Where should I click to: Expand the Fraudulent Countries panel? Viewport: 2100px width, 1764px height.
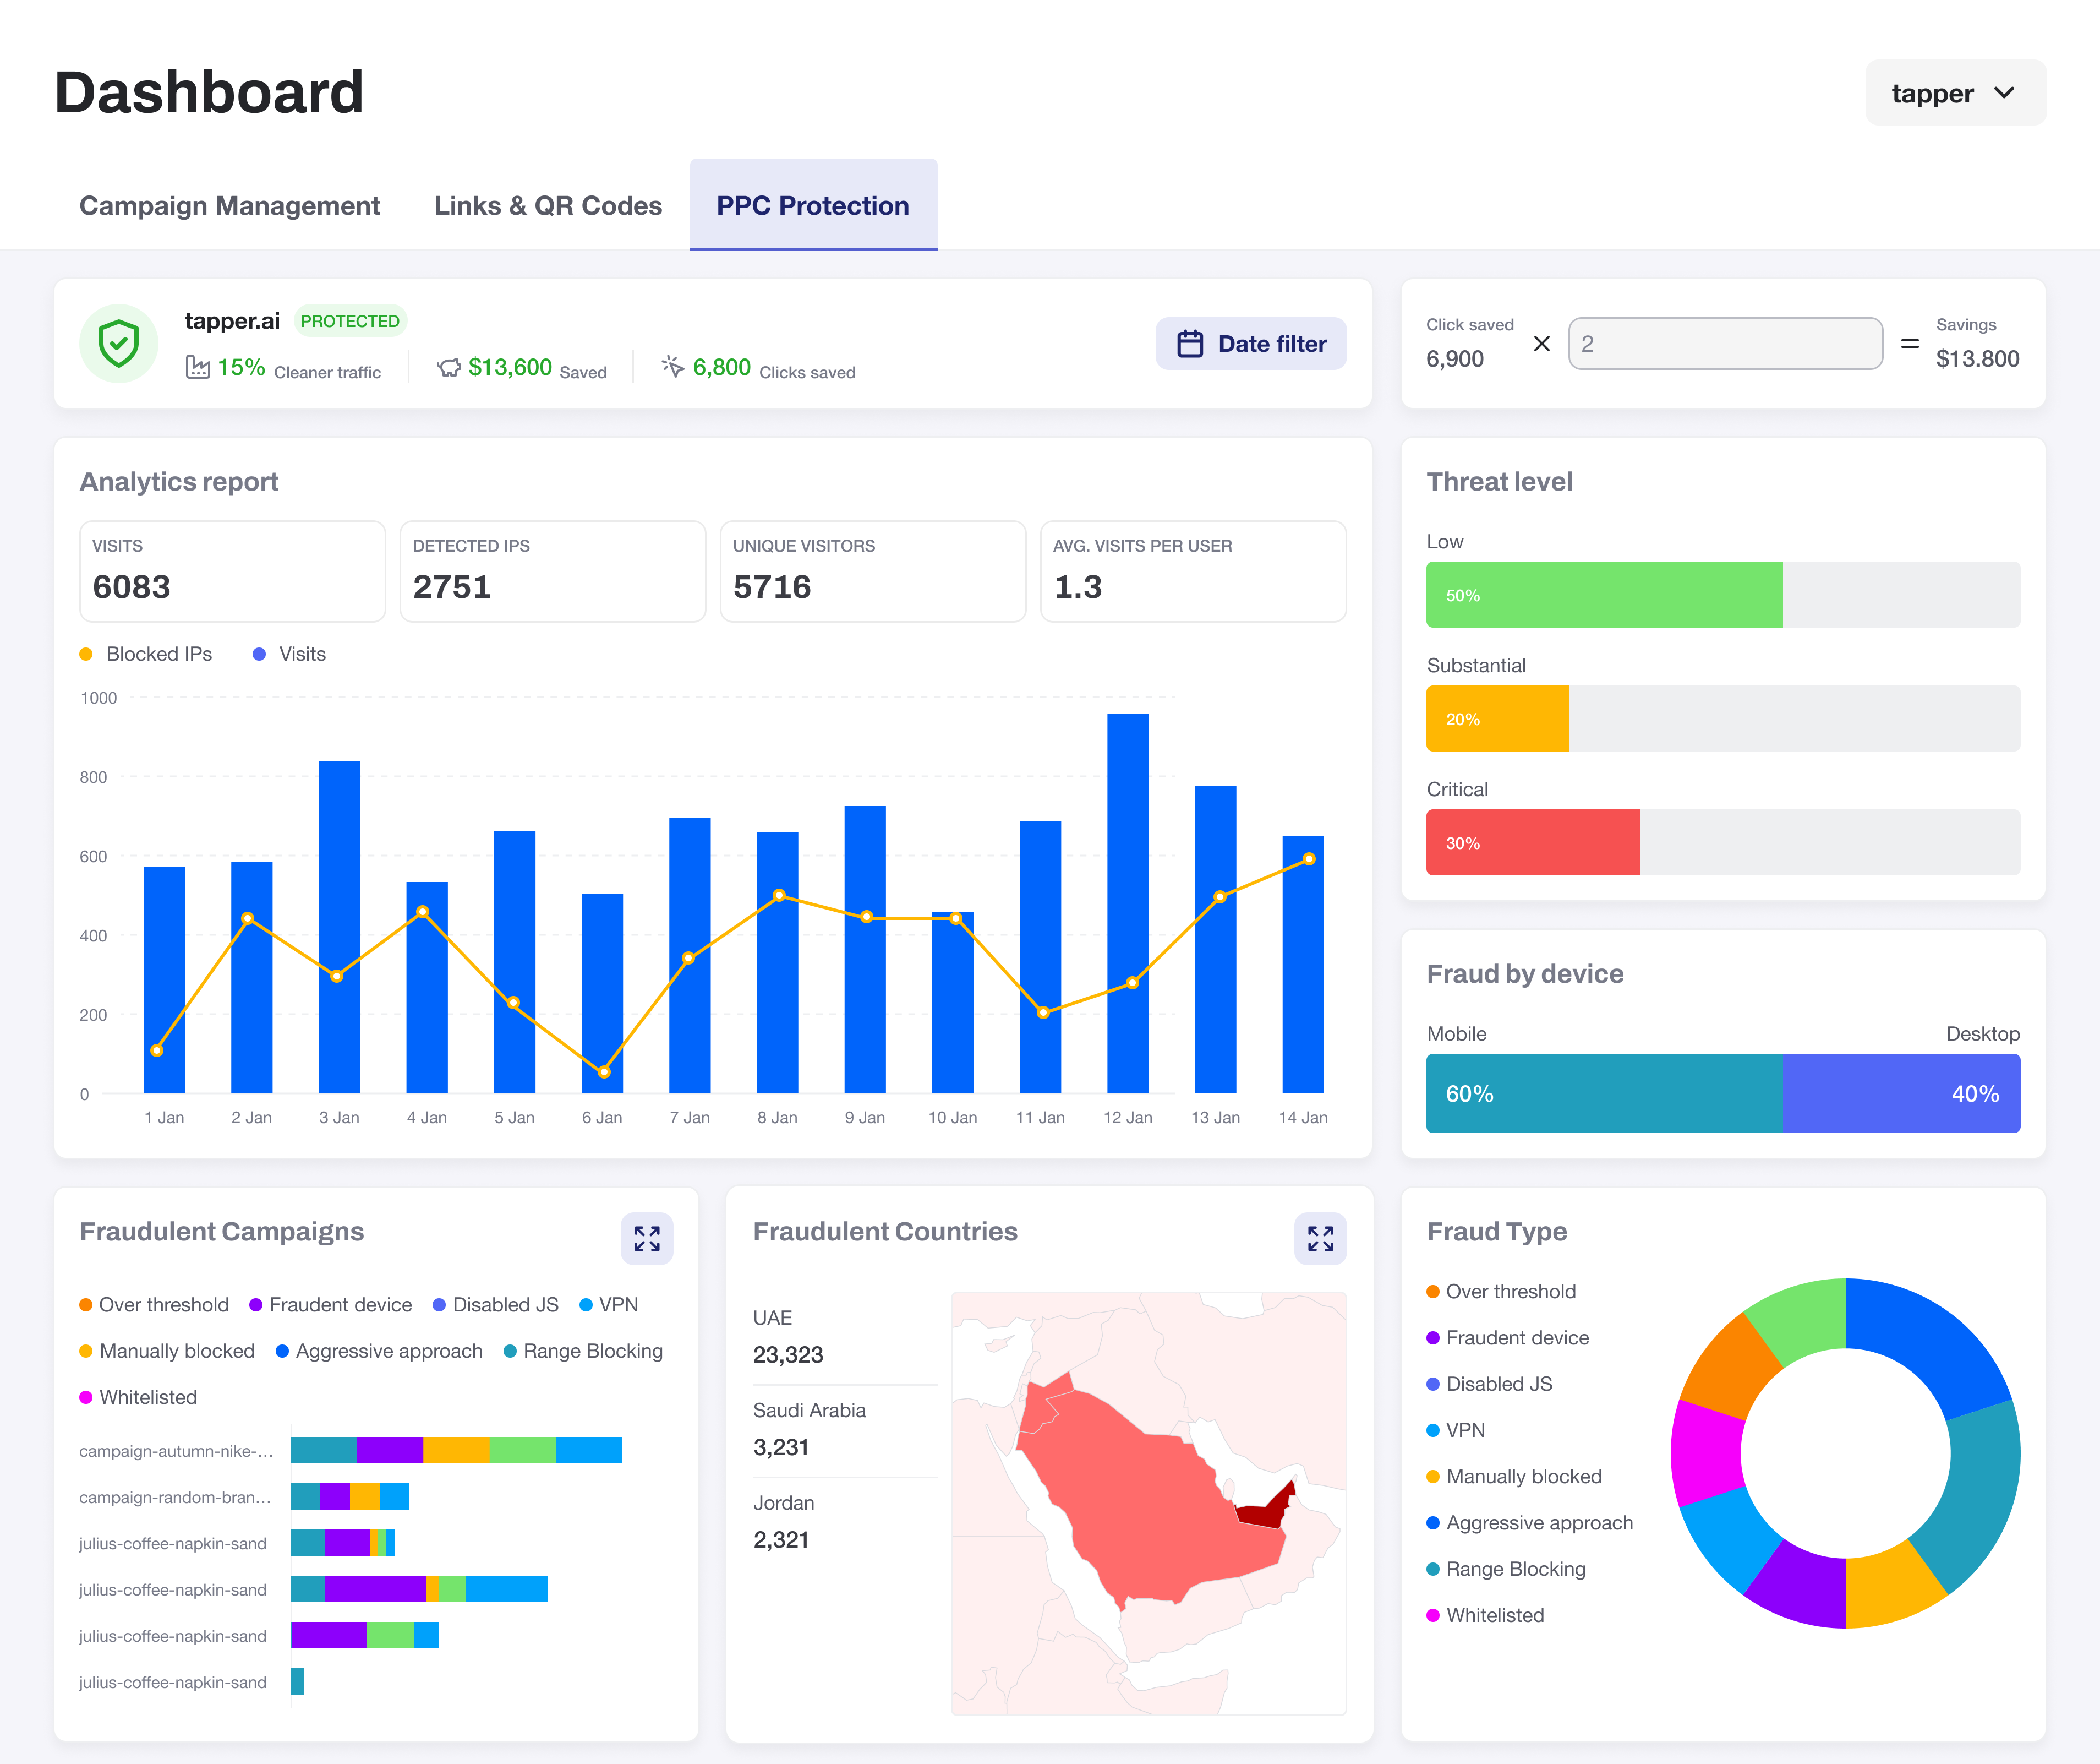pos(1320,1239)
